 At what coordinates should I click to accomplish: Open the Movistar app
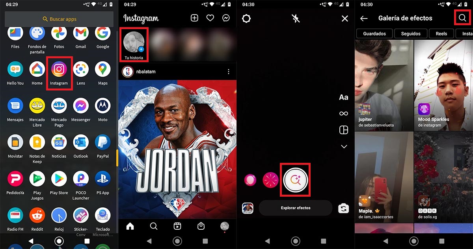[x=15, y=142]
